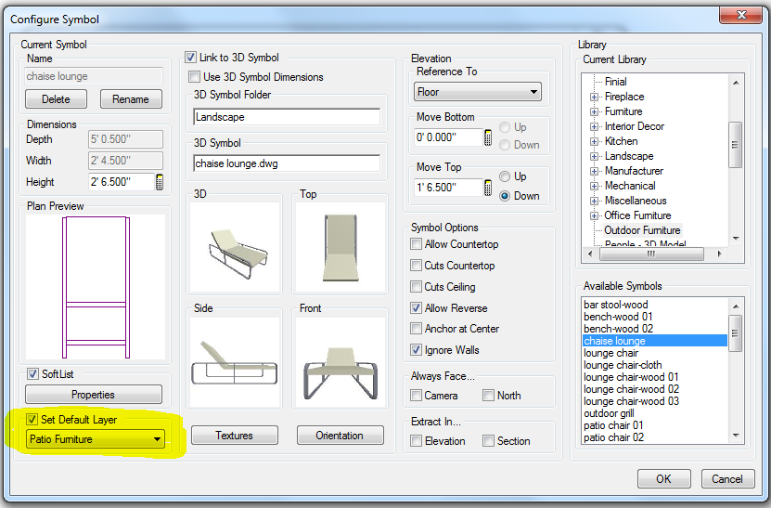The width and height of the screenshot is (771, 508).
Task: Open the Reference To Floor dropdown
Action: tap(478, 92)
